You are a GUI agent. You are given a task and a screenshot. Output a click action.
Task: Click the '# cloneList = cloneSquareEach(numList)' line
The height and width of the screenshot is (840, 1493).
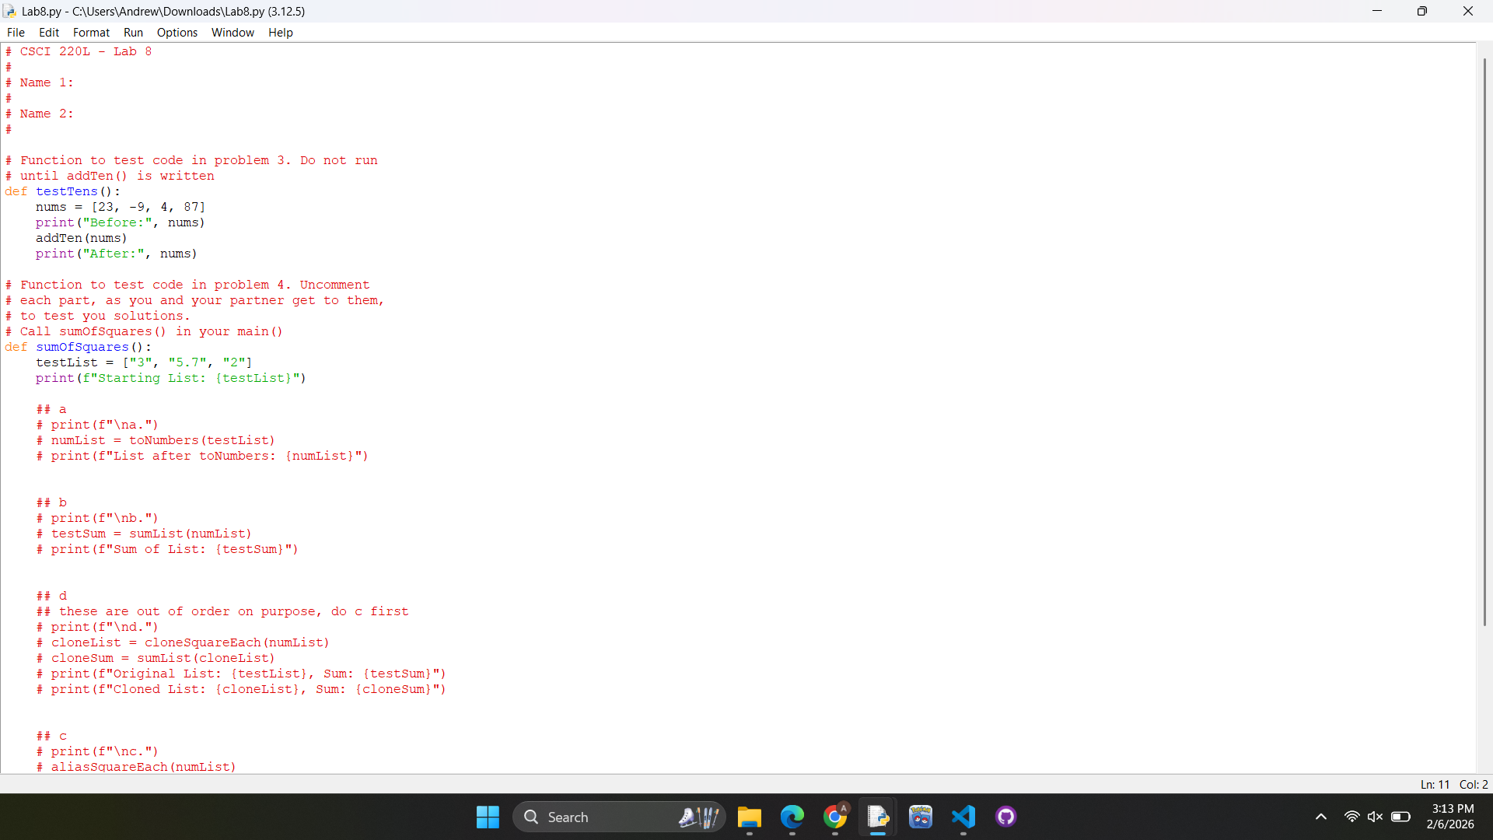click(183, 642)
